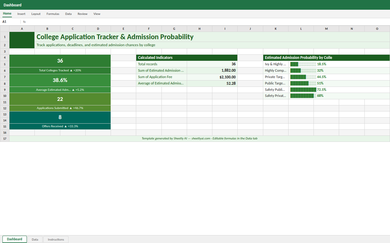
Task: Click the 18.5% data bar
Action: [339, 64]
